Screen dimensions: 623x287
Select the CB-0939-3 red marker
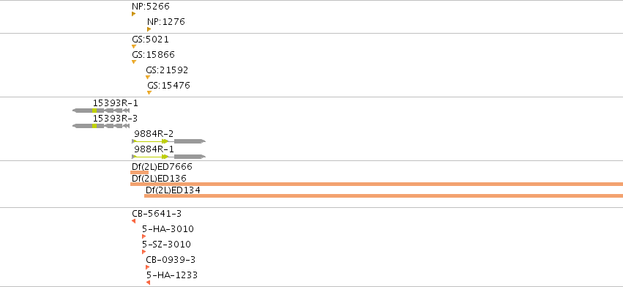147,267
